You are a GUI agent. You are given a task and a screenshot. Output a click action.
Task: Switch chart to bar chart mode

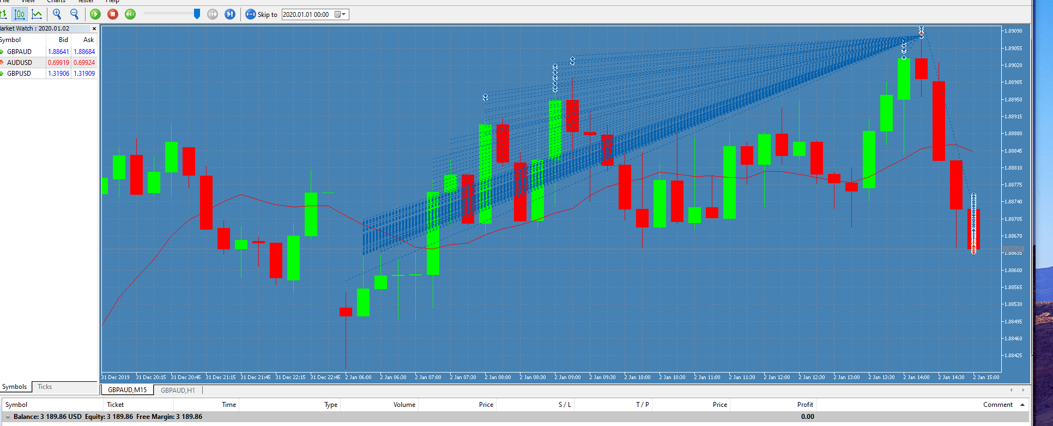point(3,14)
